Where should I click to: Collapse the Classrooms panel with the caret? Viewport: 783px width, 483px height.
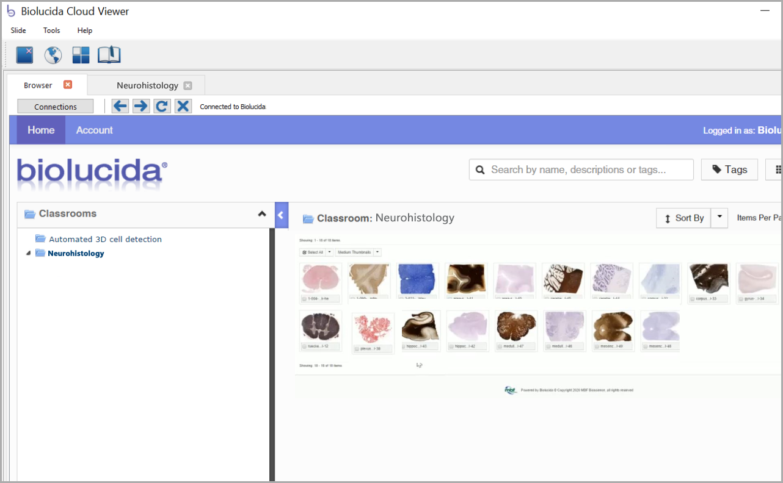point(262,213)
